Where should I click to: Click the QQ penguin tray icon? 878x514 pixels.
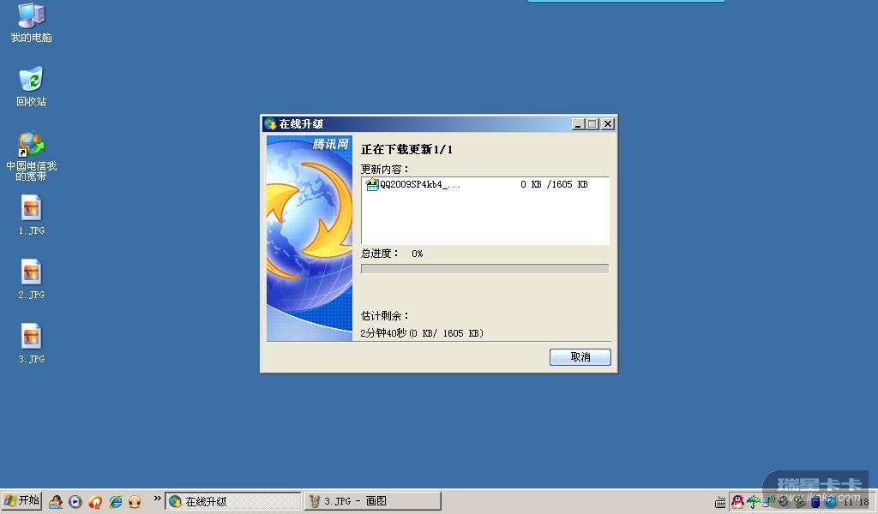tap(737, 502)
